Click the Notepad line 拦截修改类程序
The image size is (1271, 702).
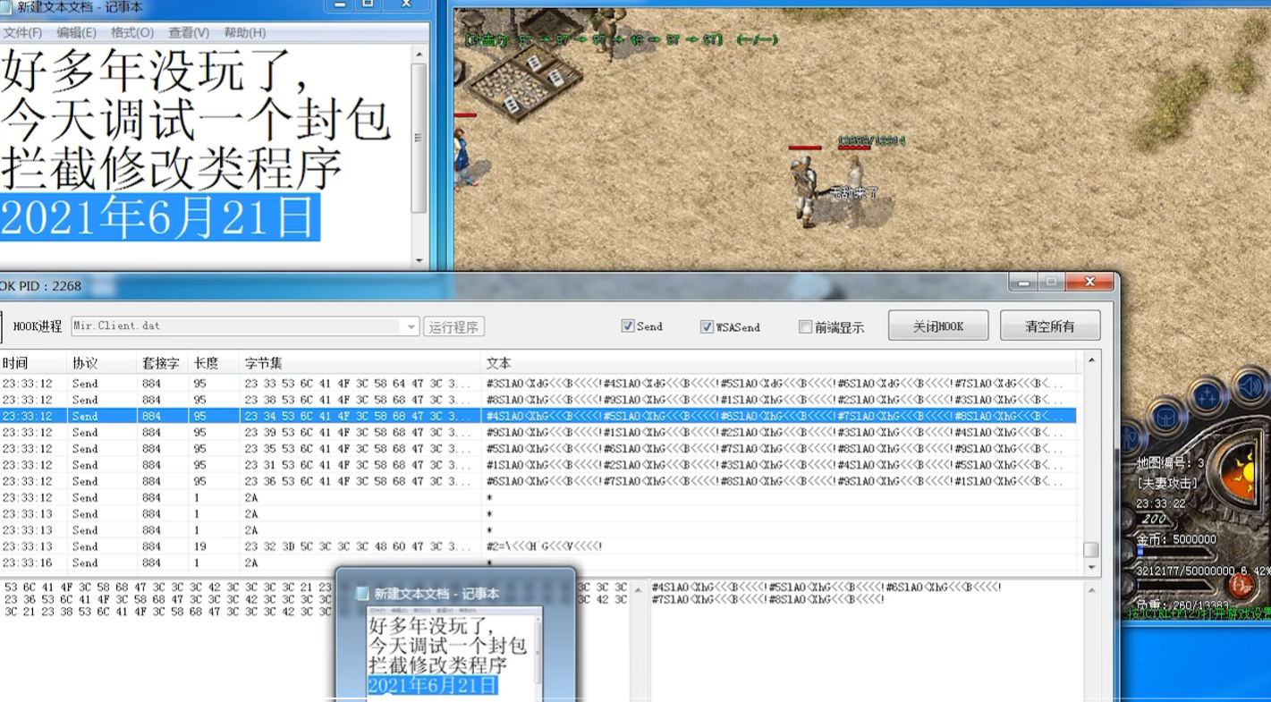(172, 167)
